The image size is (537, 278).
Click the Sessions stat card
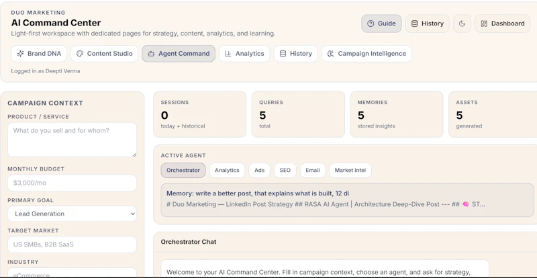[199, 115]
